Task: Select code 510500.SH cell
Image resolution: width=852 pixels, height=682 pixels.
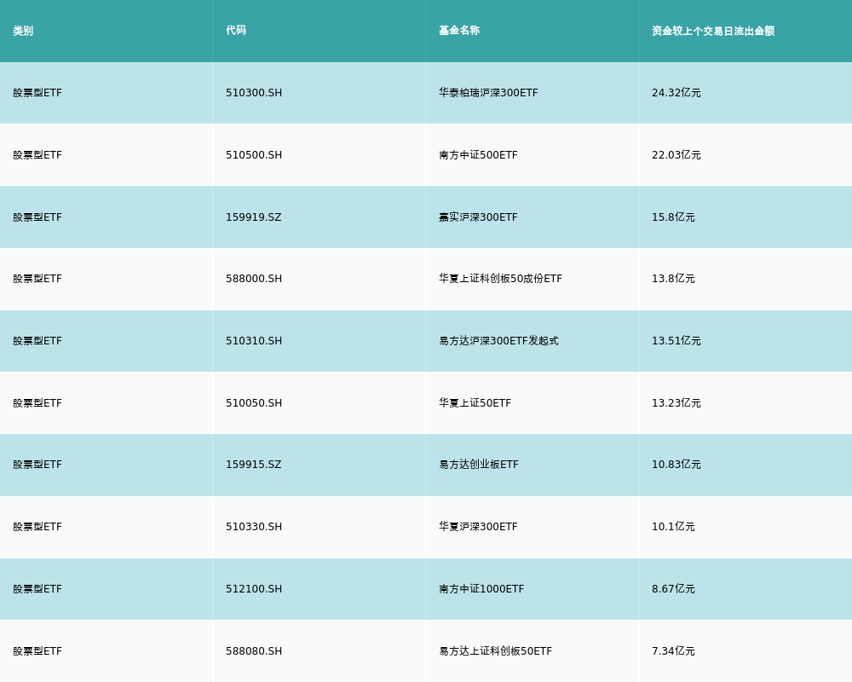Action: 254,155
